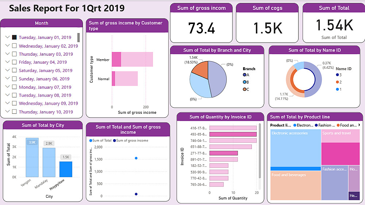Expand Friday, January 04, 2019 chevron
The image size is (365, 205).
point(7,62)
